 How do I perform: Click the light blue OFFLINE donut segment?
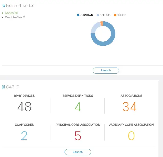click(x=94, y=28)
